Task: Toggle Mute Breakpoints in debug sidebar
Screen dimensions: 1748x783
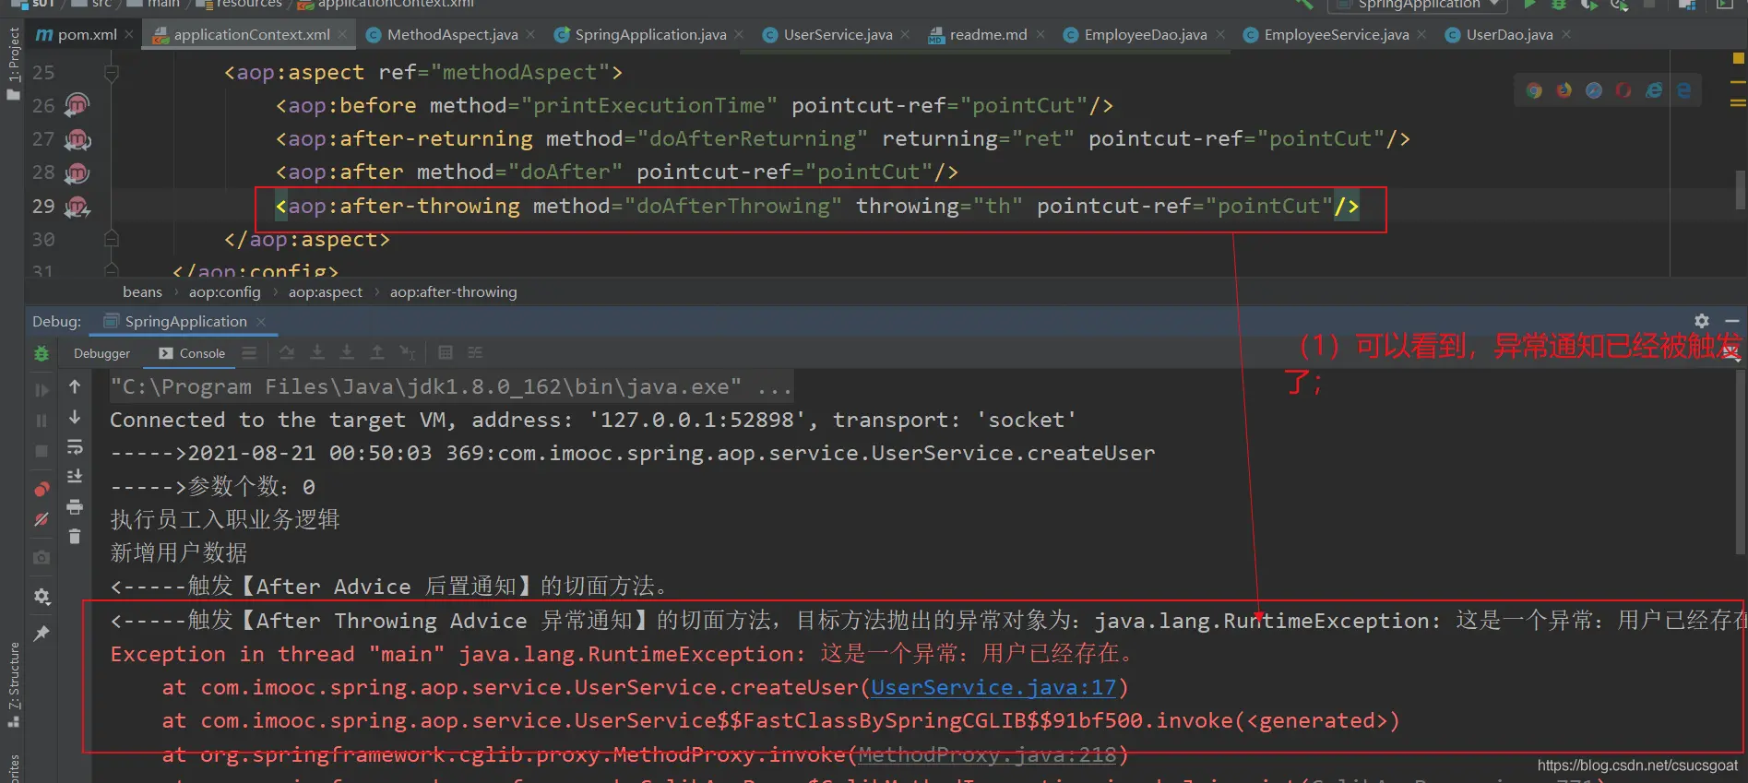Action: coord(42,519)
